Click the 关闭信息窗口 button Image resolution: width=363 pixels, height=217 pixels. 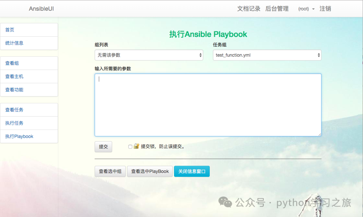coord(192,171)
